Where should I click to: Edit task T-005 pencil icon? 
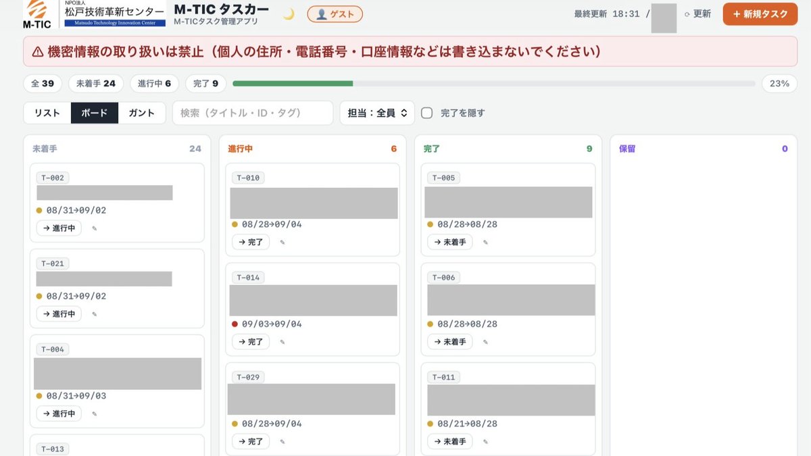[485, 242]
